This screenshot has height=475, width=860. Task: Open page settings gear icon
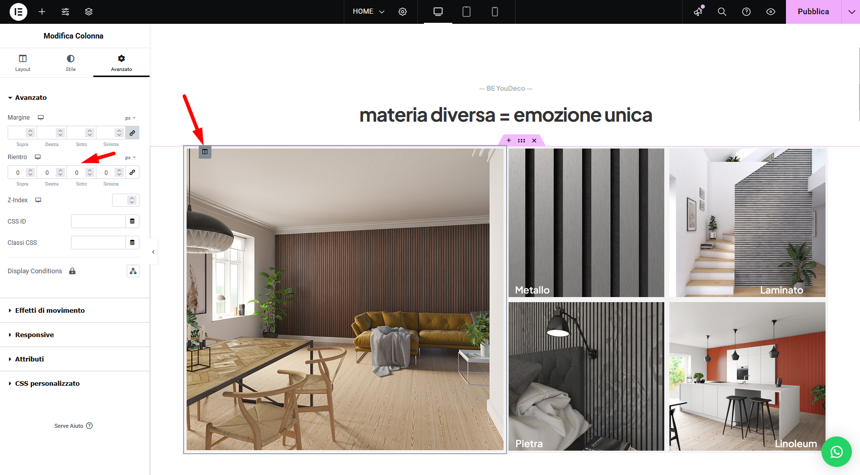403,12
